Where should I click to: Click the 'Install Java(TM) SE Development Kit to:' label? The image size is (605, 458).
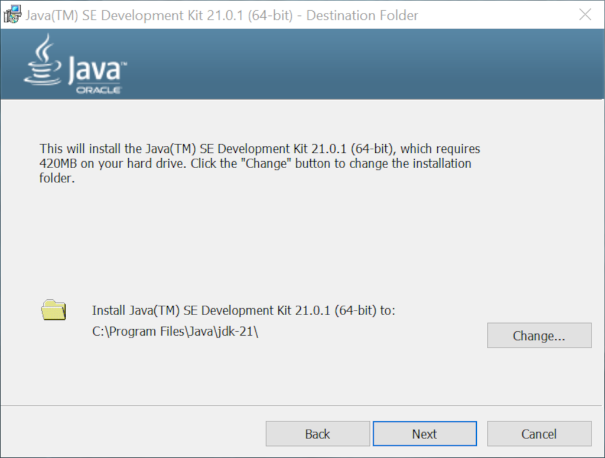[x=243, y=310]
